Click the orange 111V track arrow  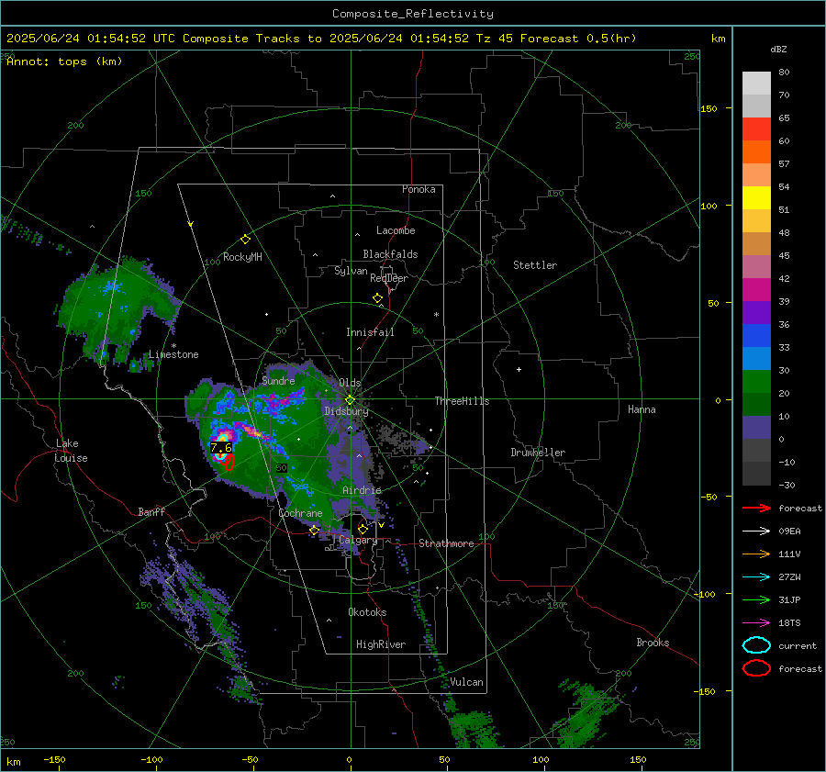[756, 554]
